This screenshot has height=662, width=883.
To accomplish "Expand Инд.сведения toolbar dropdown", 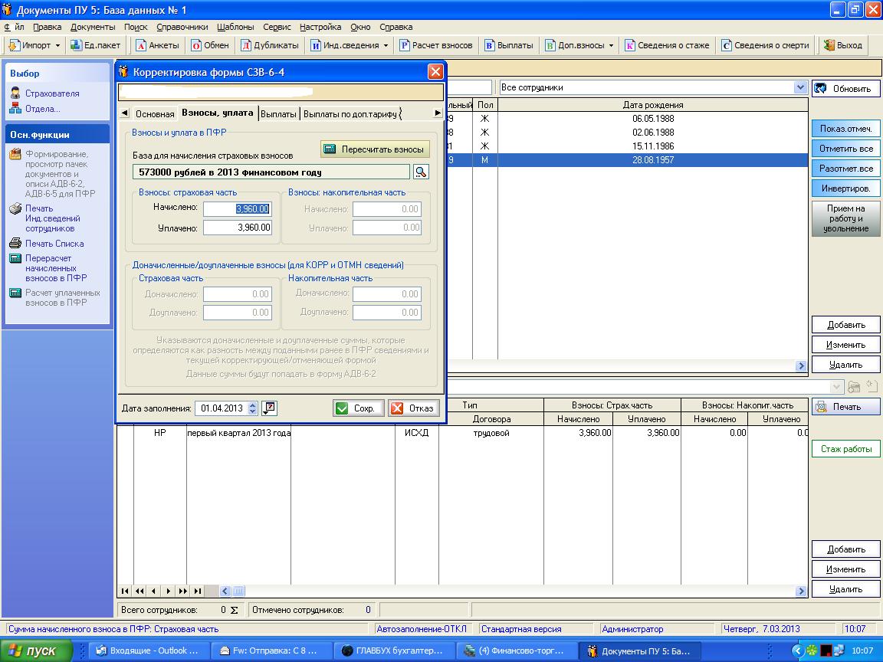I will [x=386, y=45].
